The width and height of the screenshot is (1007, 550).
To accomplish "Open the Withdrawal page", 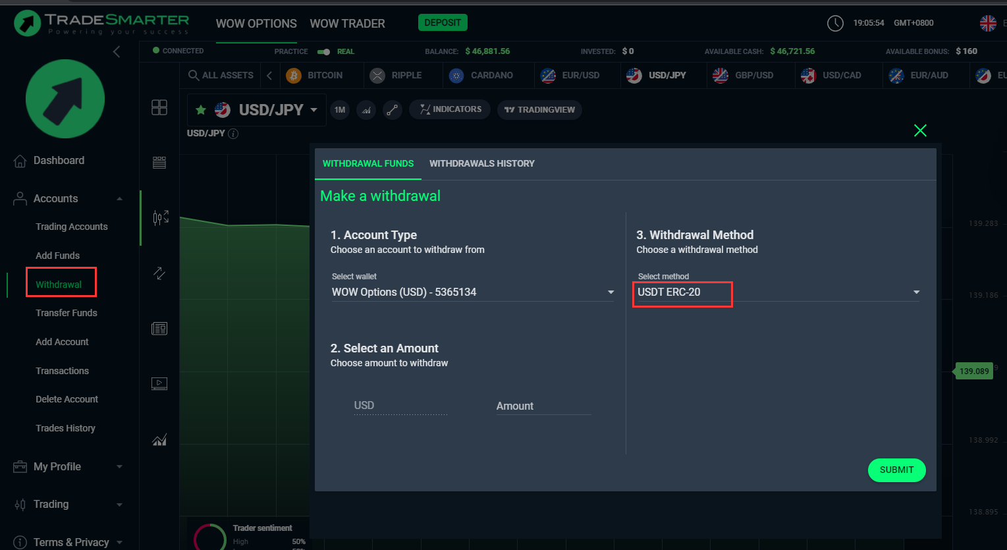I will 59,285.
